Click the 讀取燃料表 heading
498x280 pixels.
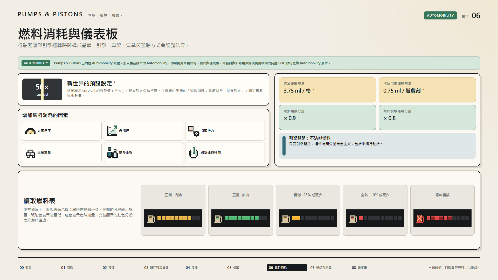tap(39, 201)
